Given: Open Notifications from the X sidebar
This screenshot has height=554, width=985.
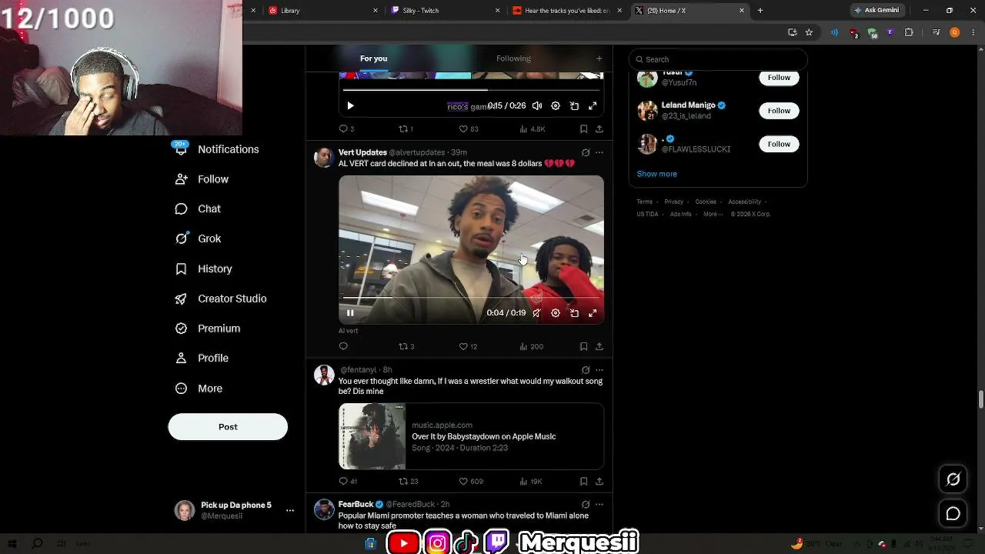Looking at the screenshot, I should (x=217, y=149).
